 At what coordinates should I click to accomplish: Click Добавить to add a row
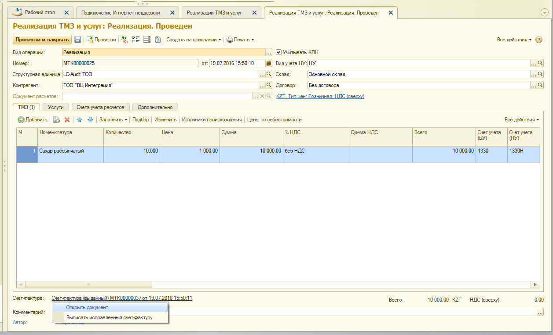(x=33, y=120)
